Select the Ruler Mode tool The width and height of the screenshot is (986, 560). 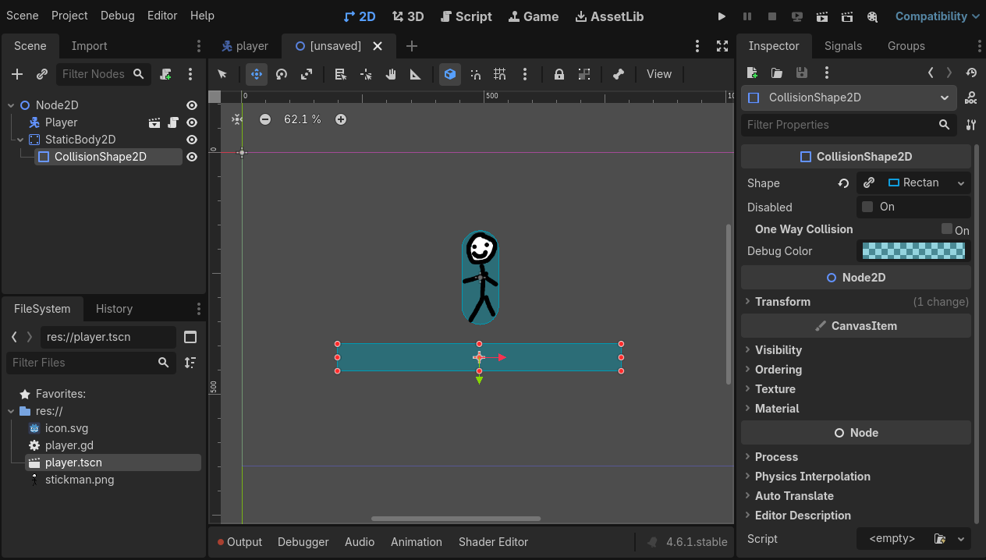[x=416, y=74]
